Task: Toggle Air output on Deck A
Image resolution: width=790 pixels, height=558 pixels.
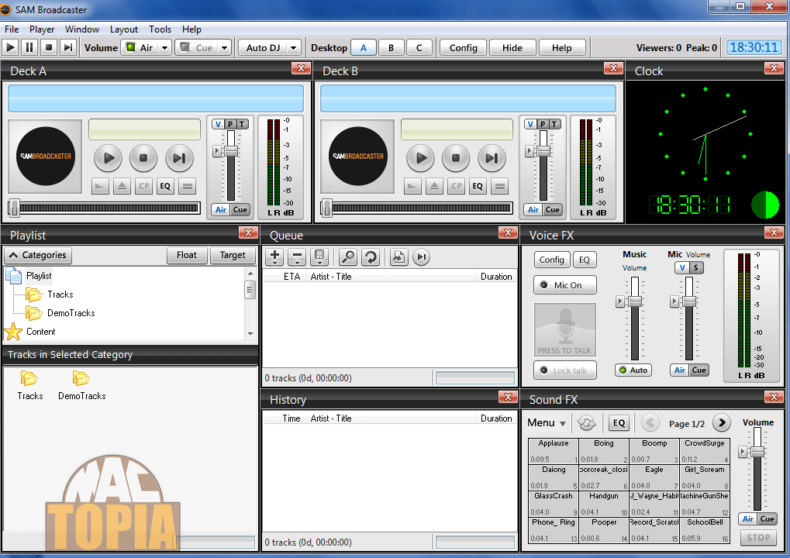Action: (x=221, y=210)
